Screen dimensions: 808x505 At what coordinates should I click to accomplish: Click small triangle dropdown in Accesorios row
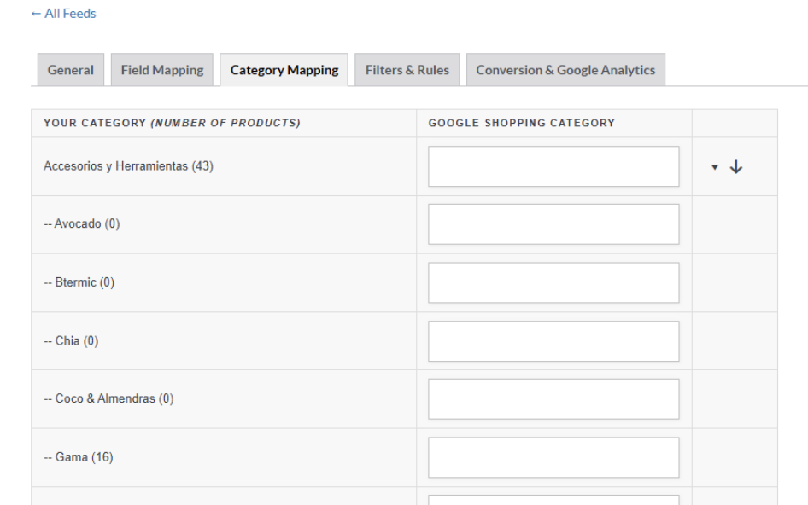pos(715,167)
